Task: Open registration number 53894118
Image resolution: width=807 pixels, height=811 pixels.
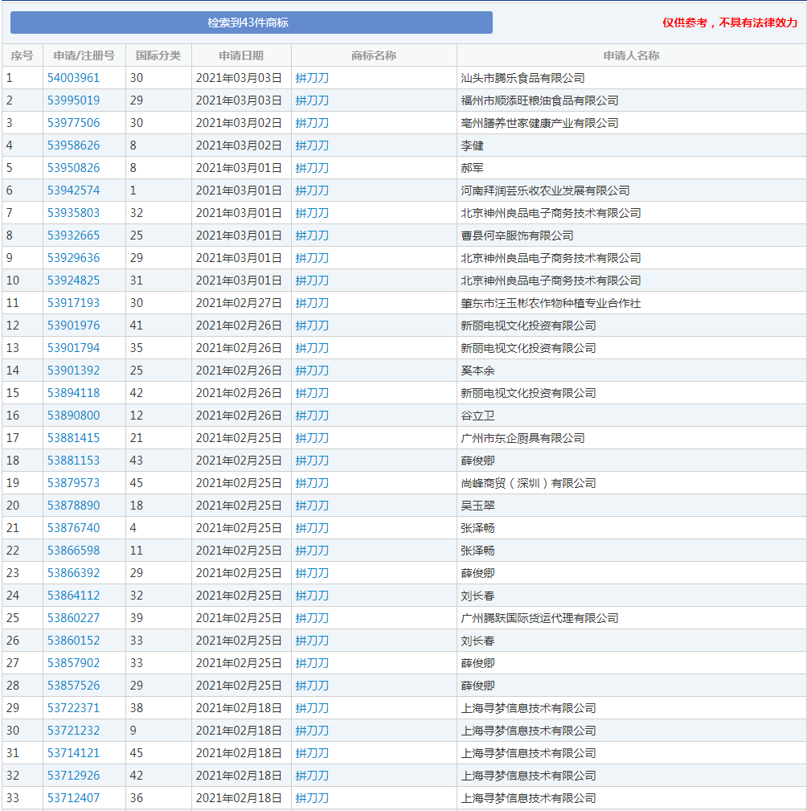Action: click(73, 393)
